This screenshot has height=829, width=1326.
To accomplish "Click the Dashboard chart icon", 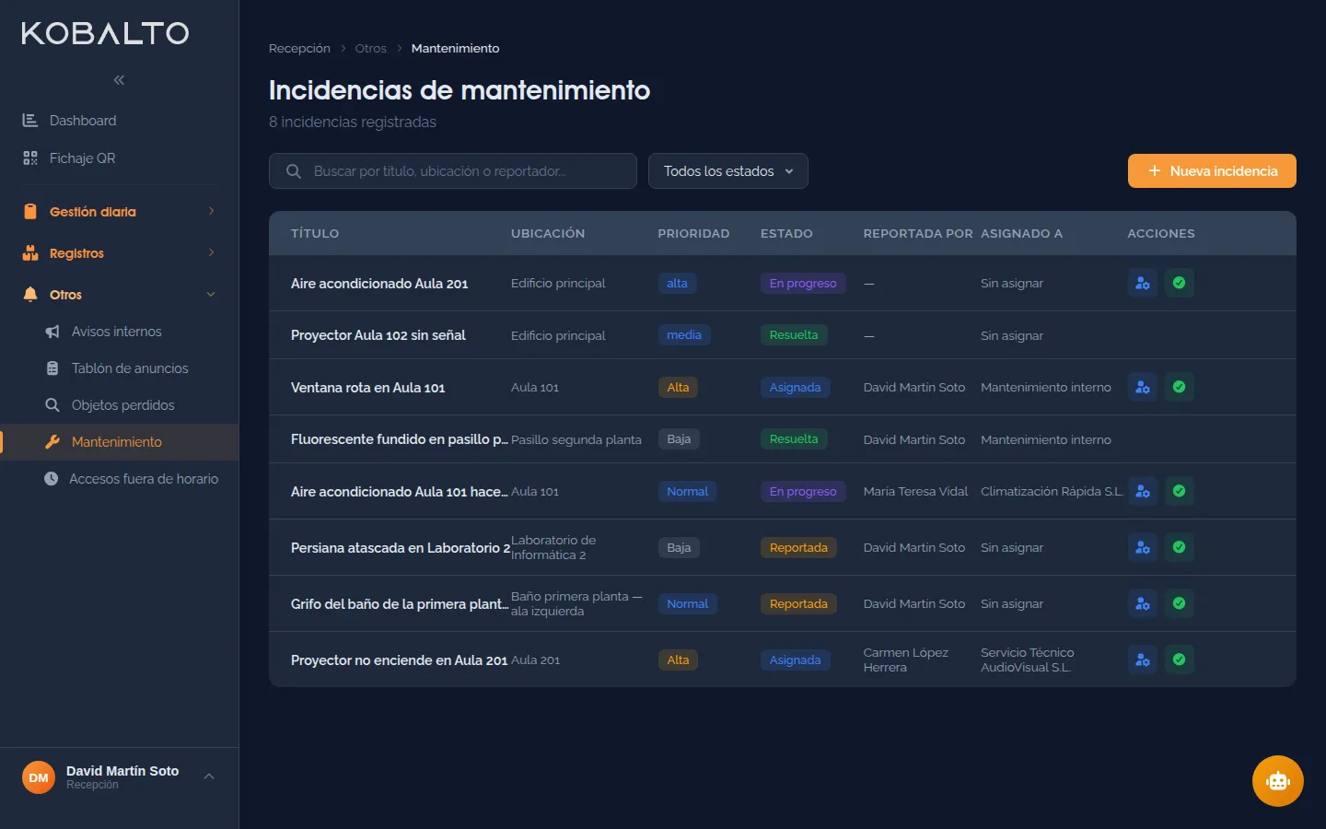I will point(30,121).
